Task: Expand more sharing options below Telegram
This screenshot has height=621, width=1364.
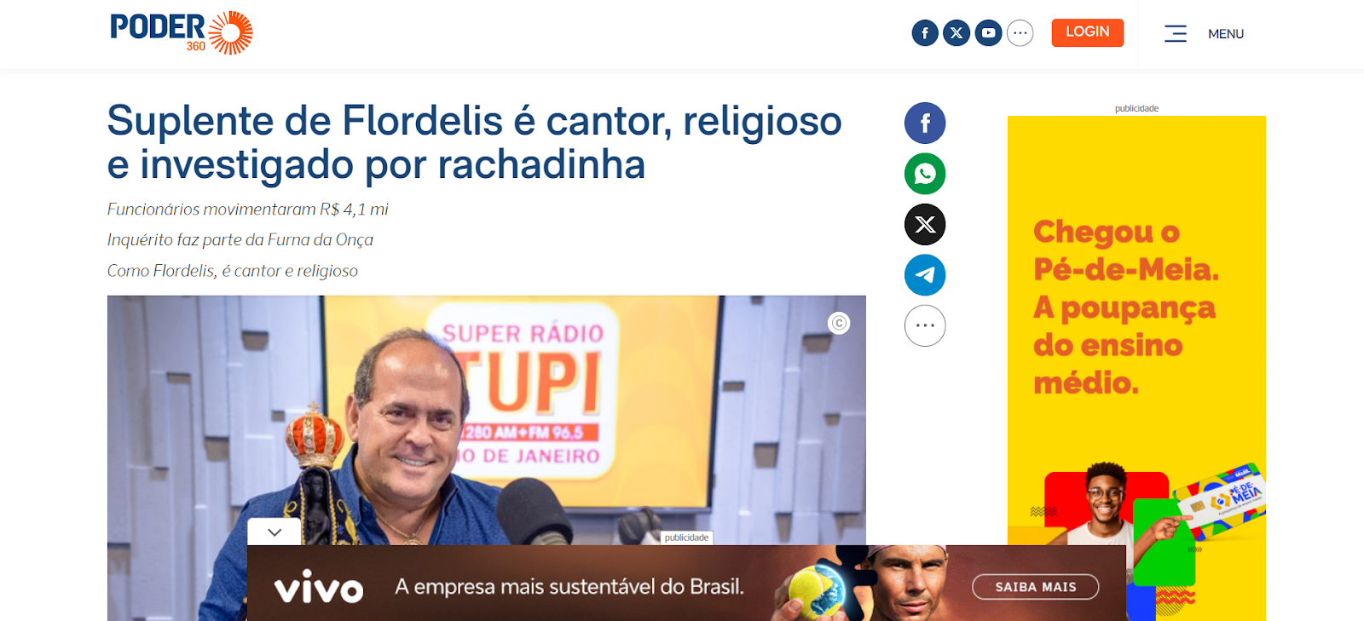Action: (925, 325)
